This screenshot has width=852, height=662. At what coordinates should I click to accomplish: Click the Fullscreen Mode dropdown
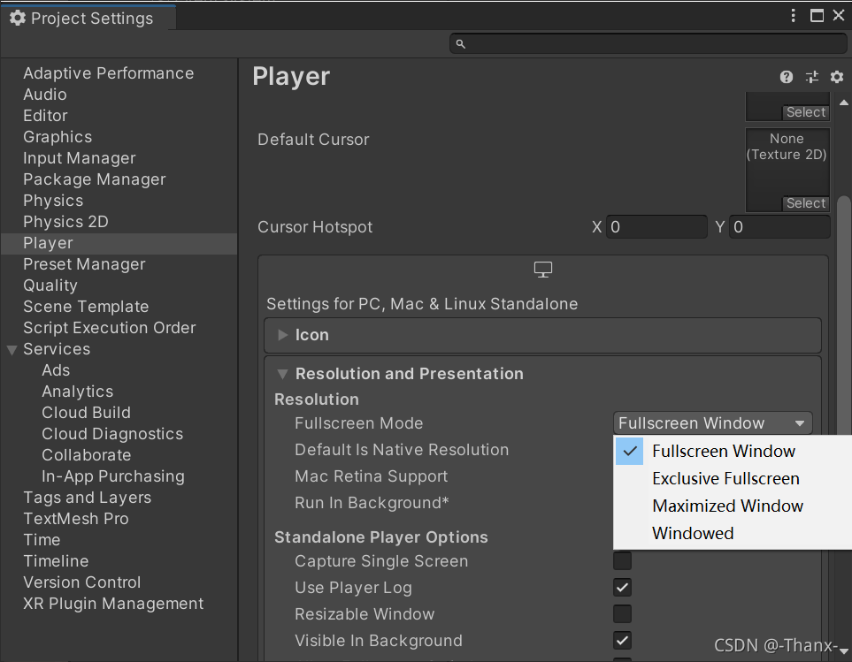coord(713,423)
